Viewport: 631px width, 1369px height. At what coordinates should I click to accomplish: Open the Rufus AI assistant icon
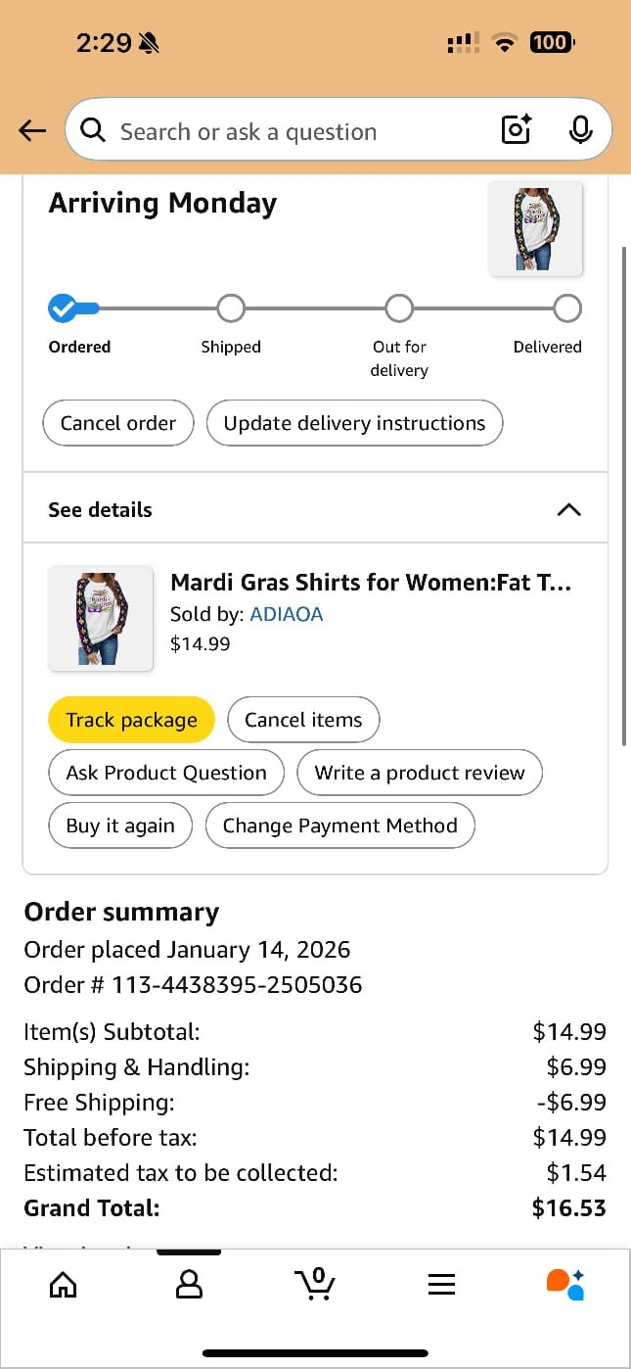coord(565,1284)
